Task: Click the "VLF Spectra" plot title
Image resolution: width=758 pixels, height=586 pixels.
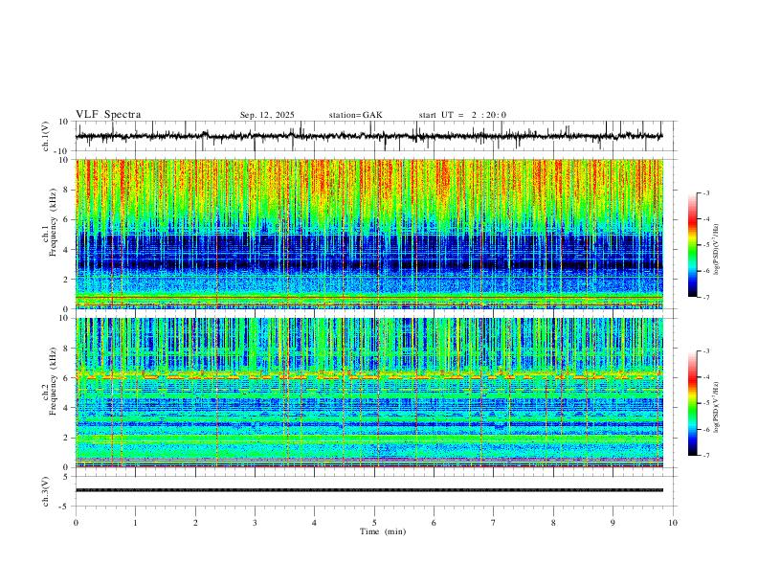Action: pyautogui.click(x=108, y=115)
